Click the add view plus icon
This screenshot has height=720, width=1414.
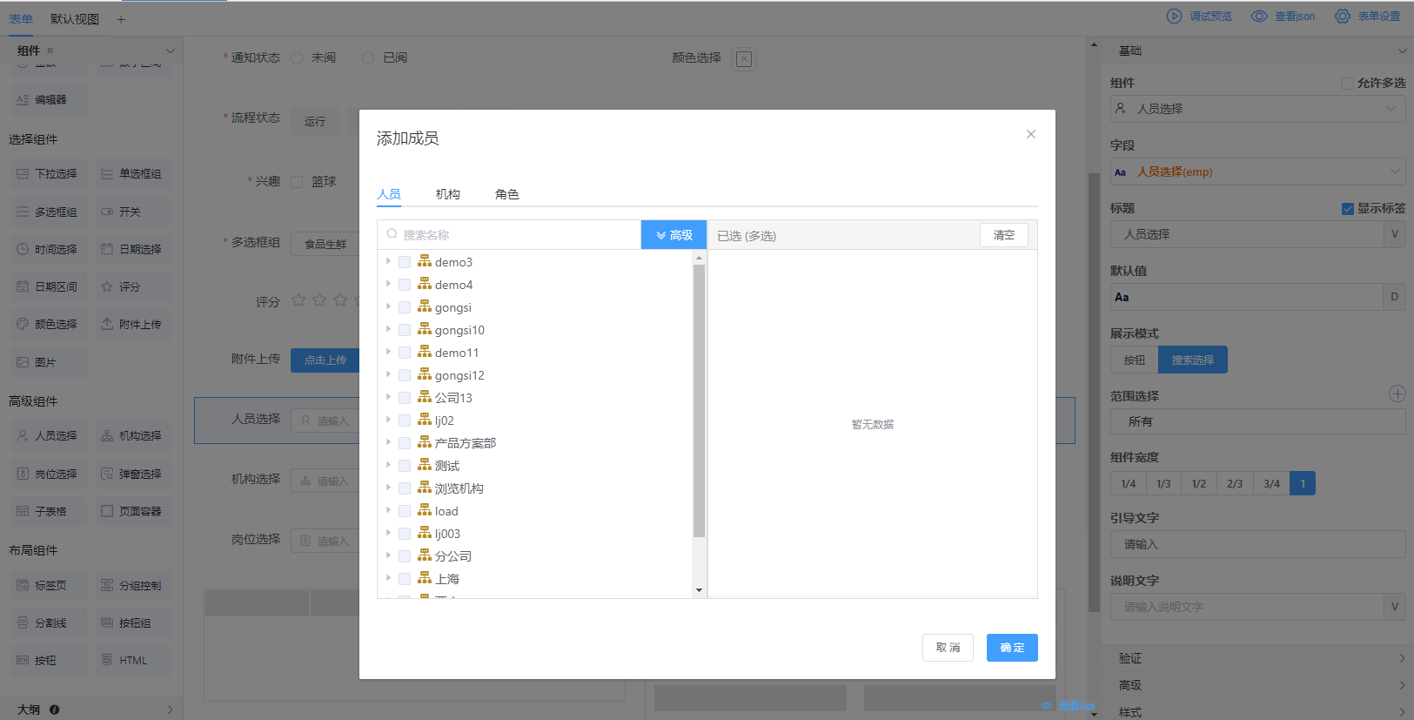121,19
